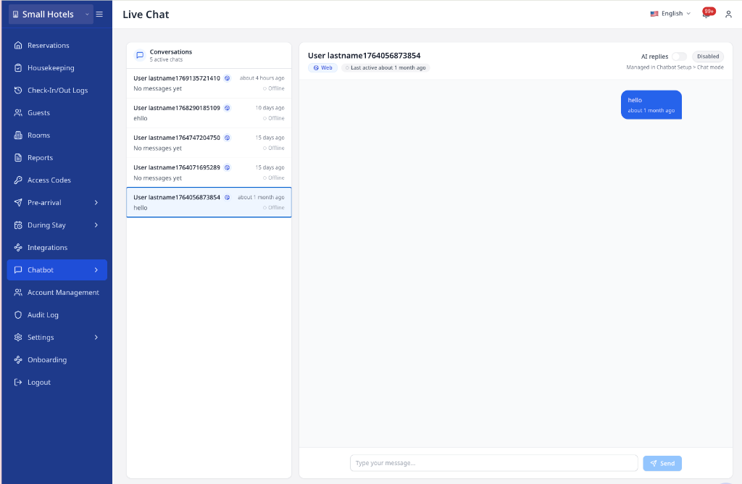
Task: Open the English language dropdown
Action: [x=670, y=13]
